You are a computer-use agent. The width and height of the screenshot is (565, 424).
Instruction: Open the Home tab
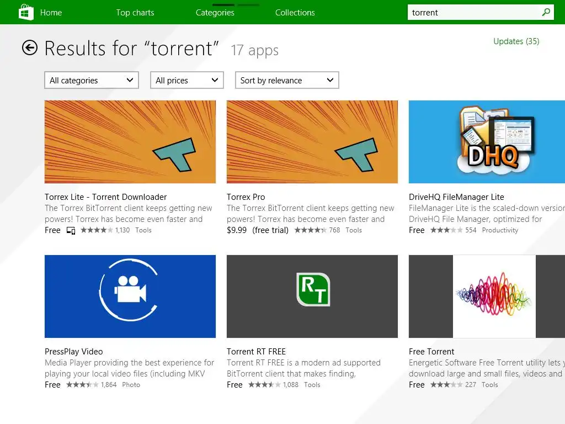(51, 13)
